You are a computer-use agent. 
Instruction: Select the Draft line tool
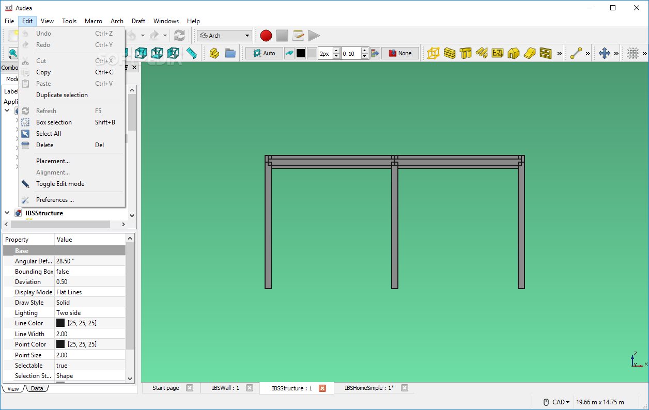576,53
